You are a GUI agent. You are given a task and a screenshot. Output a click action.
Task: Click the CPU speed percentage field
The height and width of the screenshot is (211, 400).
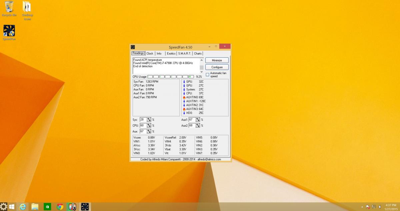pos(143,125)
